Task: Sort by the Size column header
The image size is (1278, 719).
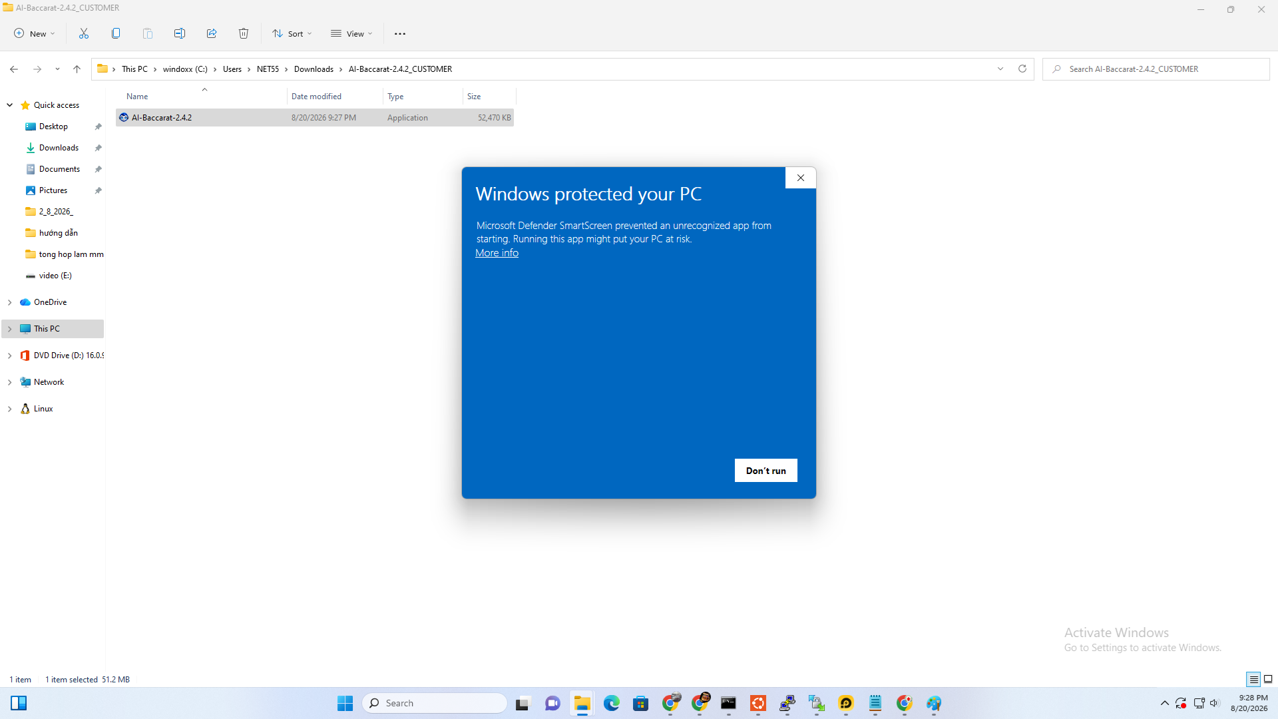Action: point(489,97)
